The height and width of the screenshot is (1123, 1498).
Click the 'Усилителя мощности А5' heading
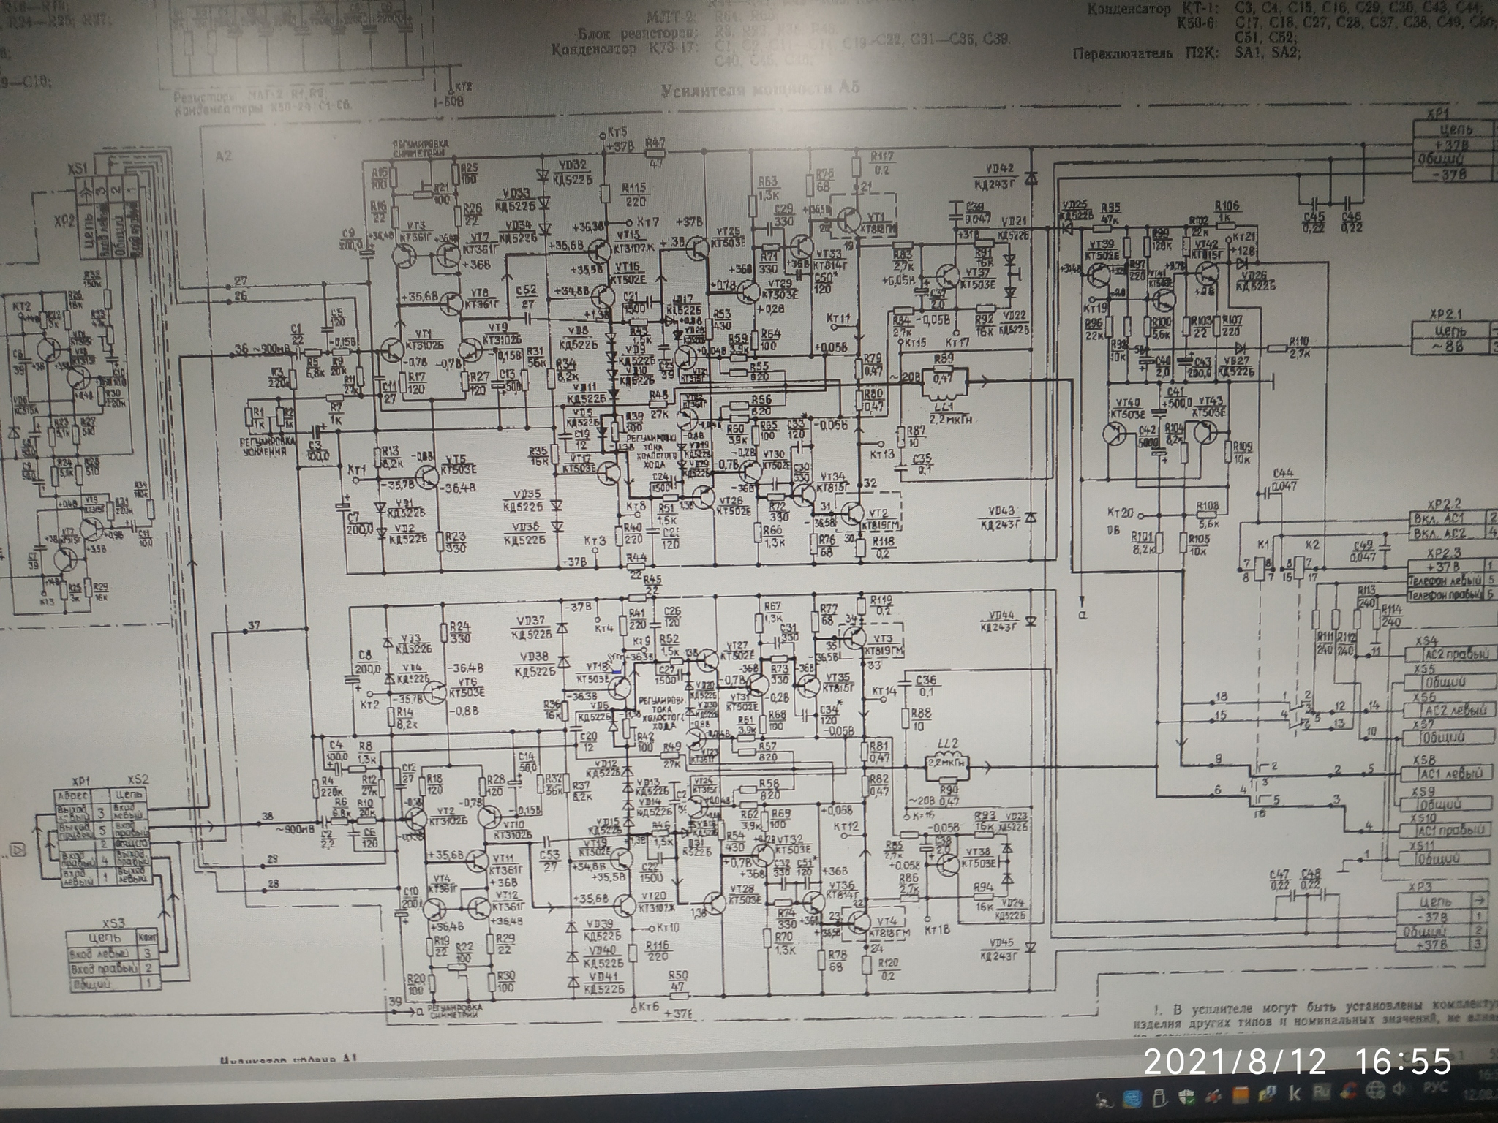pos(760,88)
